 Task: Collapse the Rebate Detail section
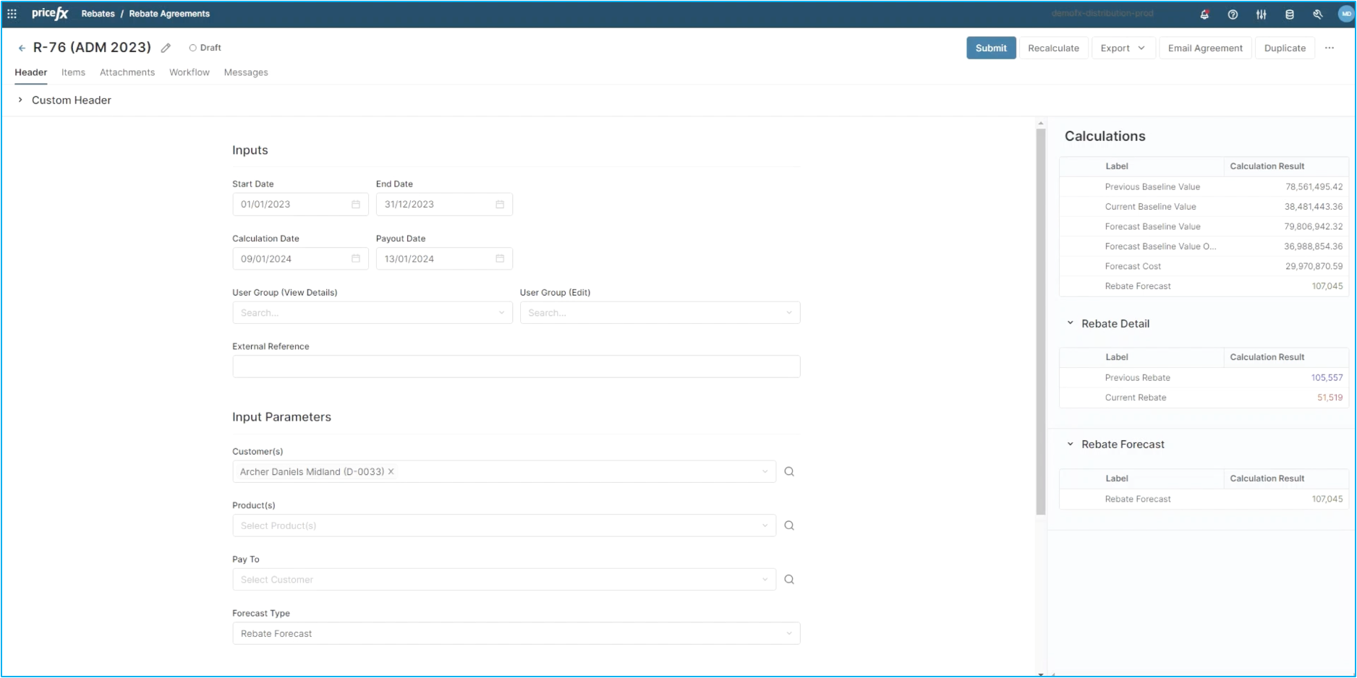tap(1071, 324)
